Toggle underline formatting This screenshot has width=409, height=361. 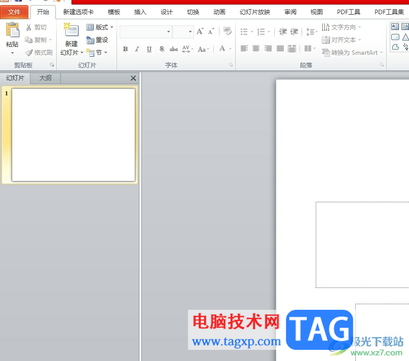tap(149, 49)
